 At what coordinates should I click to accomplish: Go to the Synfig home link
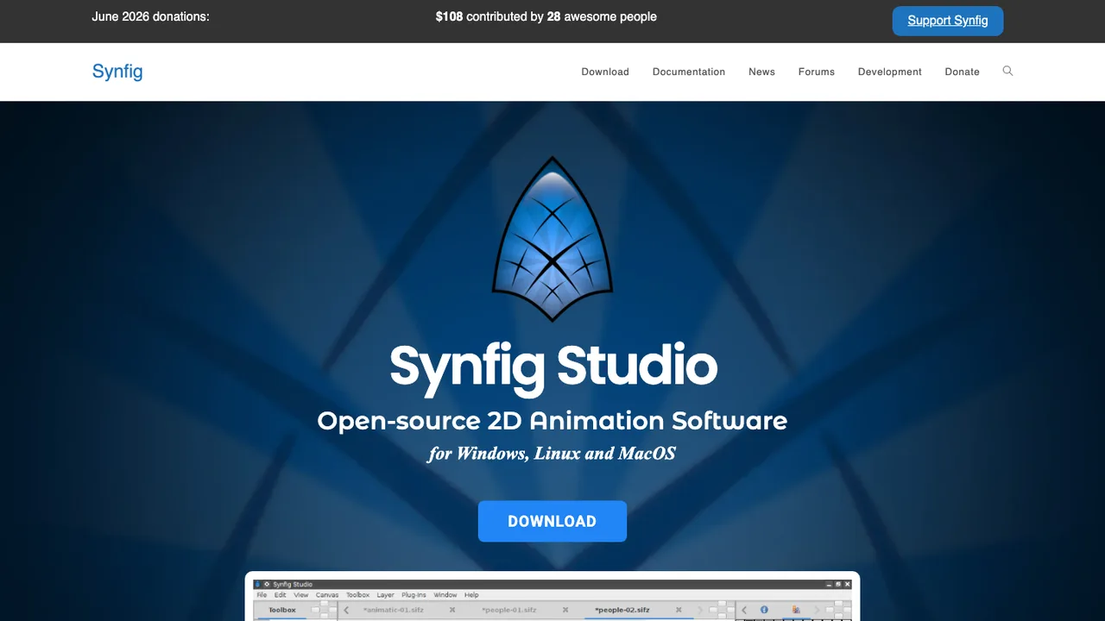(x=117, y=72)
